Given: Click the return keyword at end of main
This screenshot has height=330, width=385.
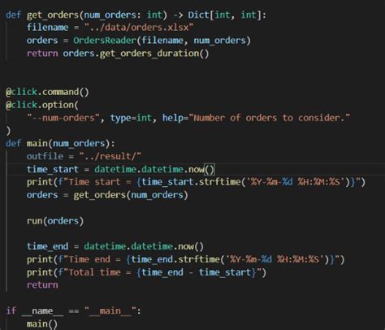Looking at the screenshot, I should click(42, 285).
